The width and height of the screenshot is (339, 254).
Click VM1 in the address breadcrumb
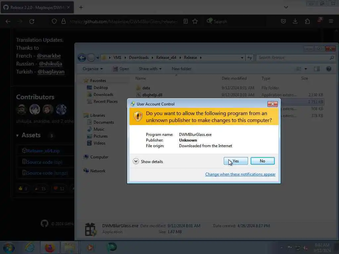(118, 58)
